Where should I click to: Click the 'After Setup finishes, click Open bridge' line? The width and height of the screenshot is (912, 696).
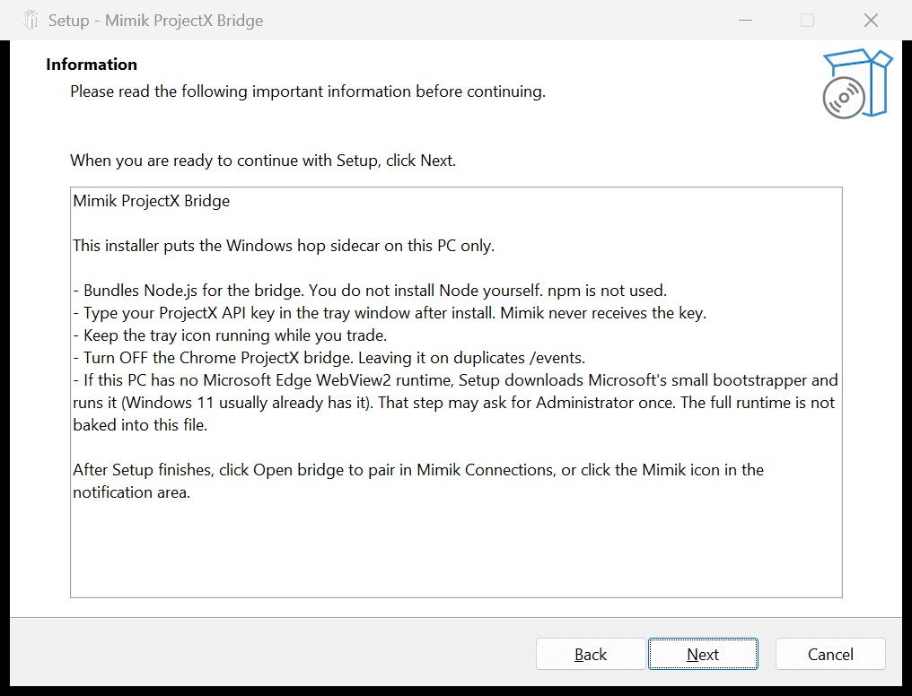(418, 470)
